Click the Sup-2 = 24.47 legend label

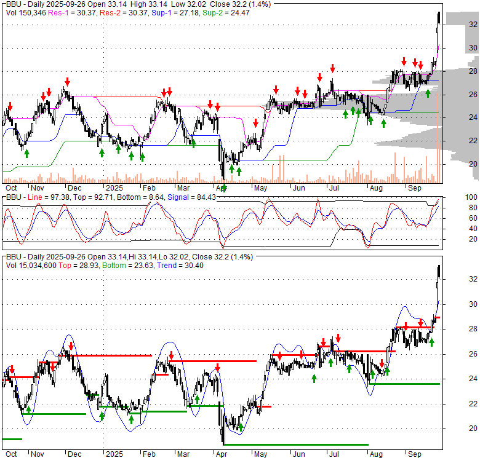tap(226, 13)
